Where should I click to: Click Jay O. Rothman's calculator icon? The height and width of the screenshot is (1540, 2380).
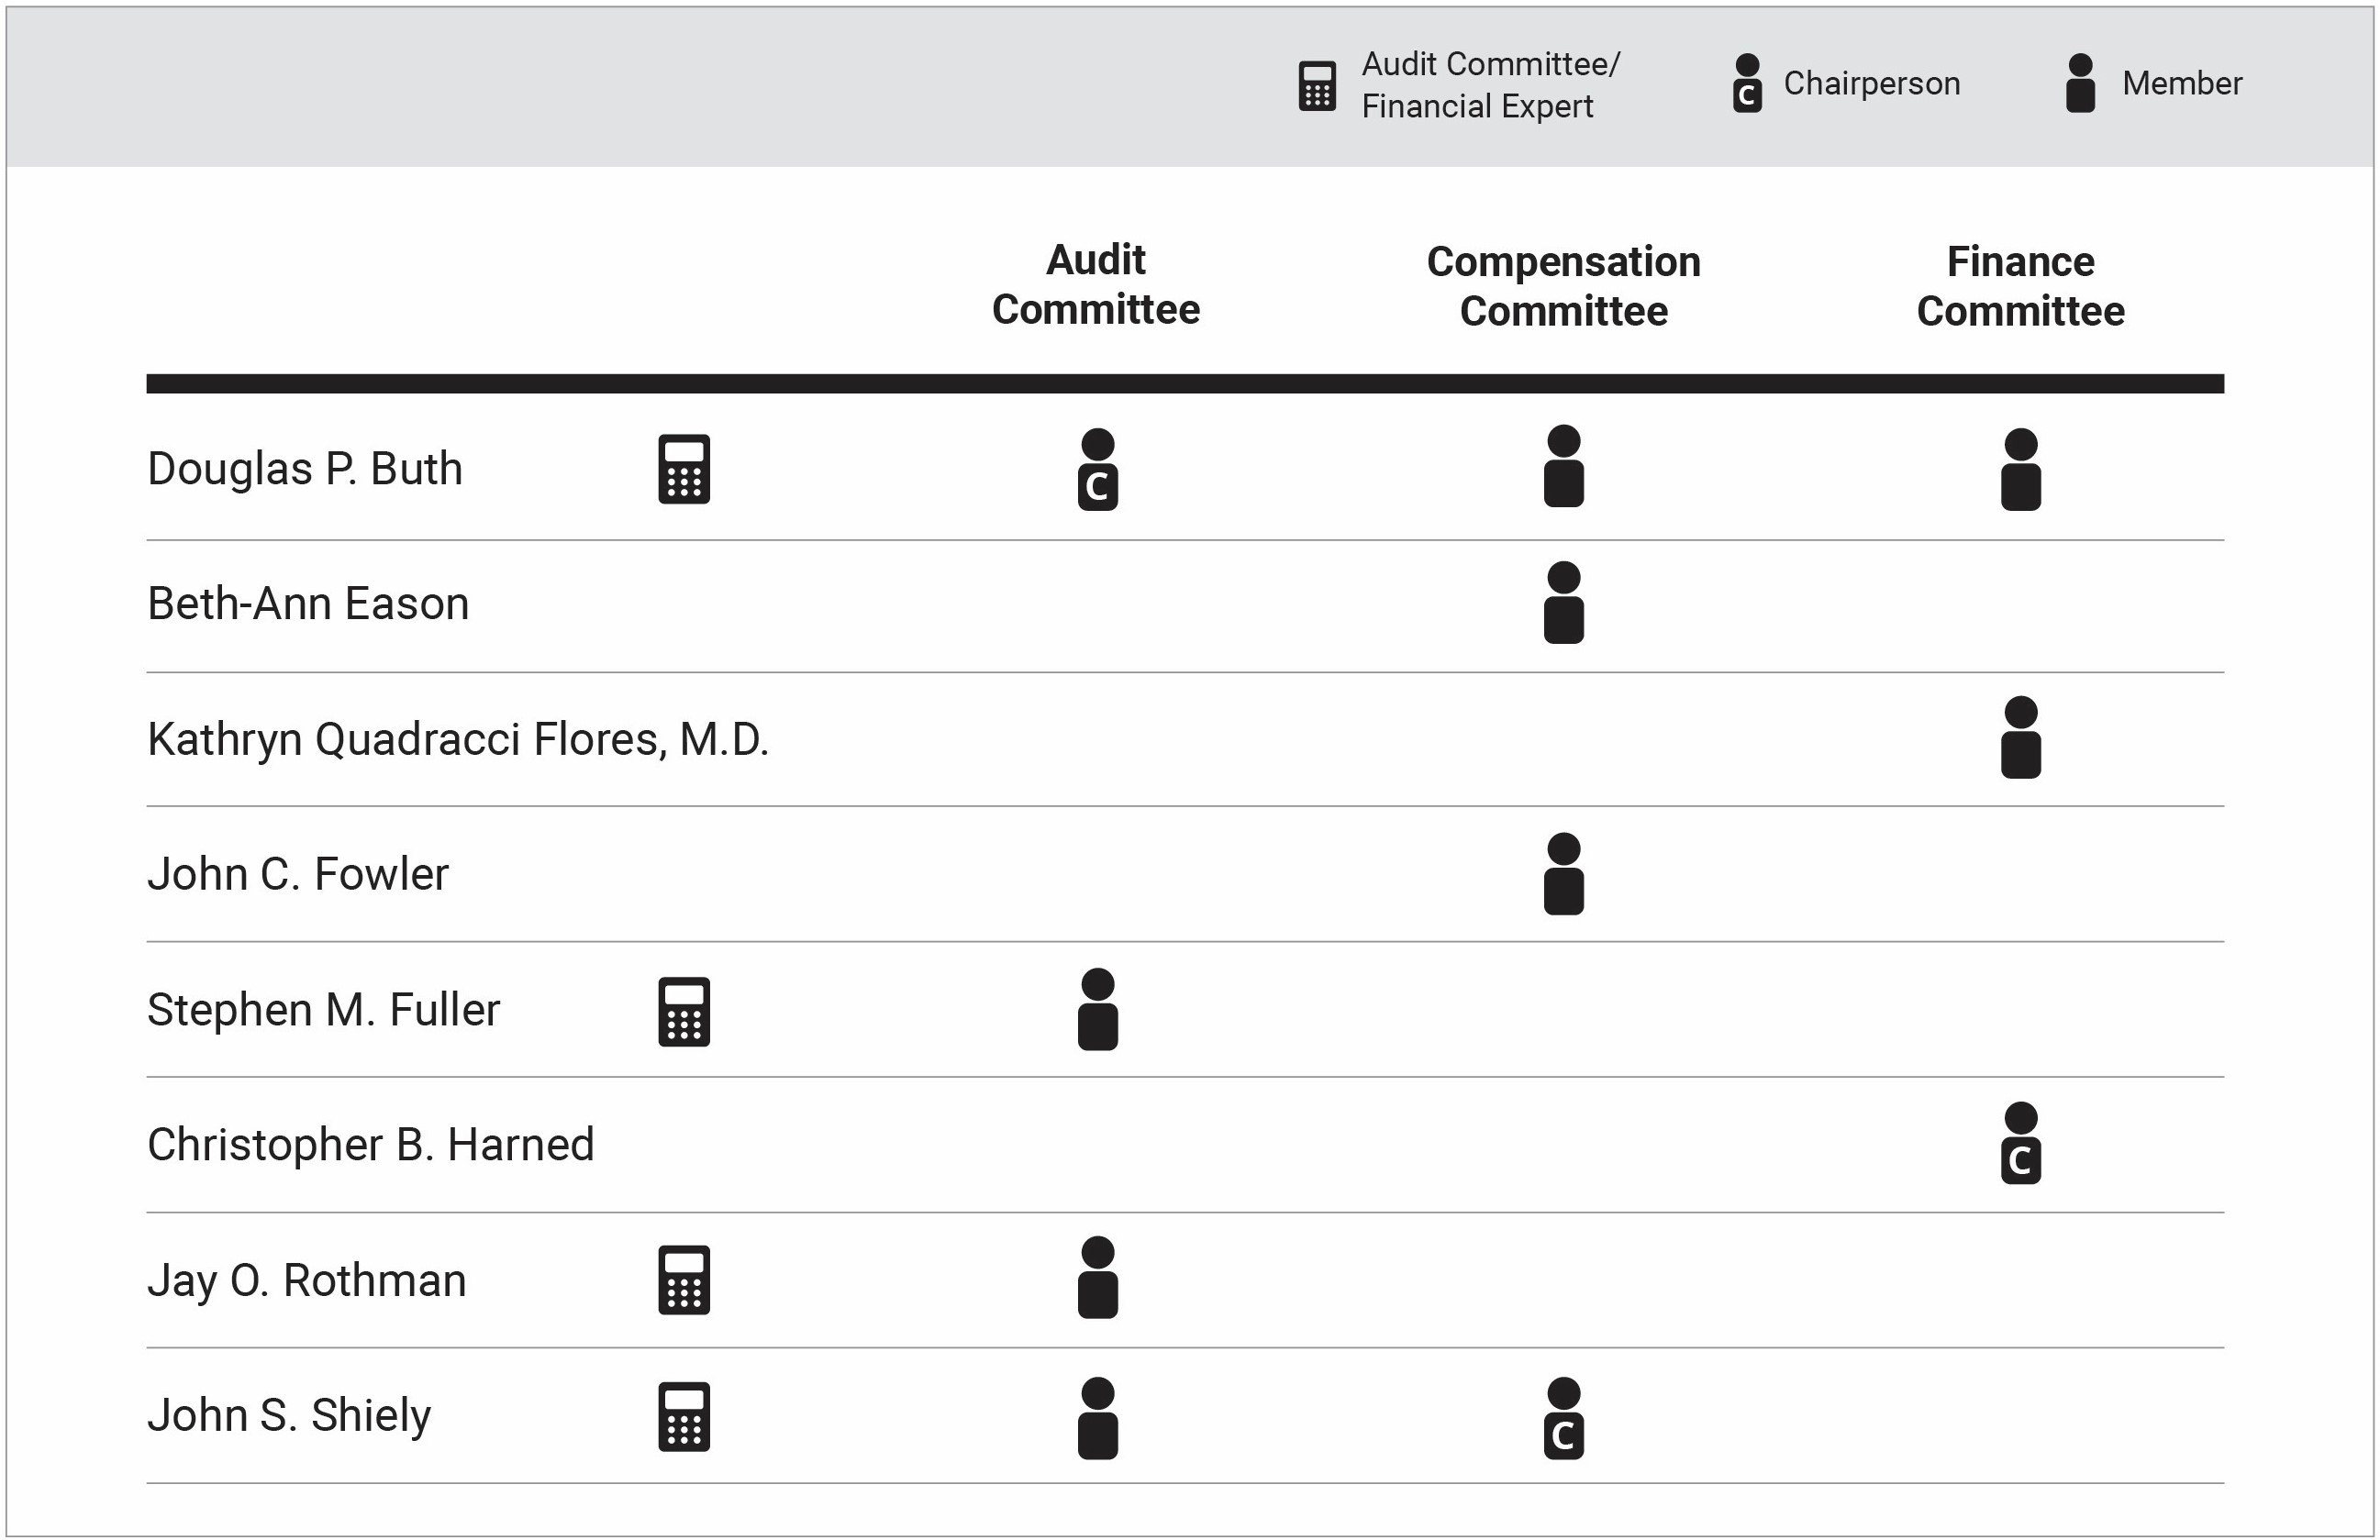[x=684, y=1280]
